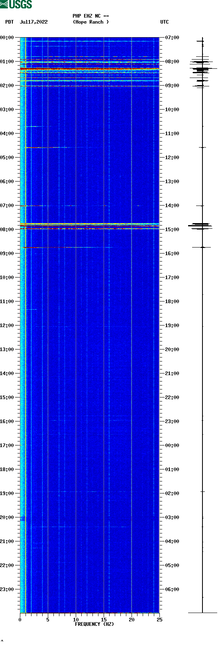This screenshot has width=220, height=645.
Task: Click the largest seismogram spike near 15:00 UTC
Action: coord(201,226)
